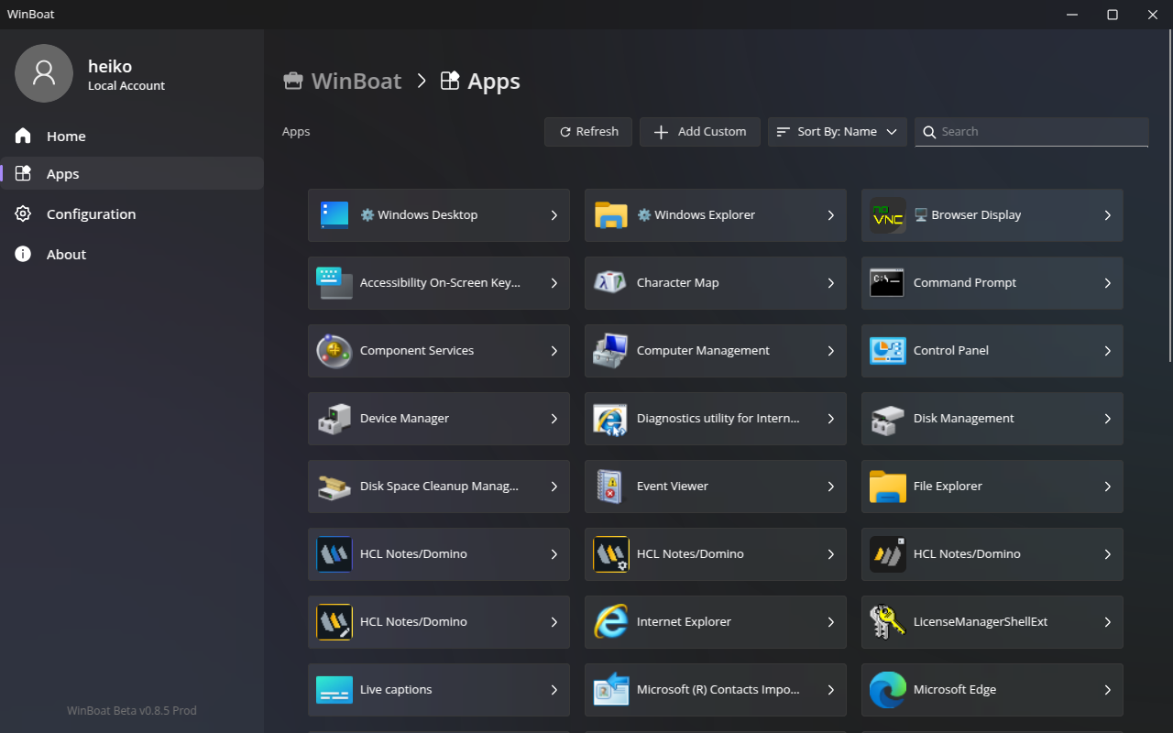Screen dimensions: 1173x733
Task: Click the File Explorer label
Action: click(948, 487)
